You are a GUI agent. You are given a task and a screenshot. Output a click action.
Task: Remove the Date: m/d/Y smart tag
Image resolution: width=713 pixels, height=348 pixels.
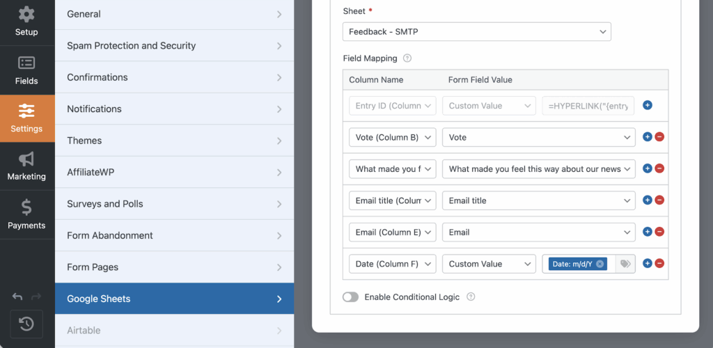(600, 264)
